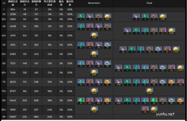This screenshot has height=121, width=187.
Task: Click the 40K Mora coin icon
Action: (94, 36)
